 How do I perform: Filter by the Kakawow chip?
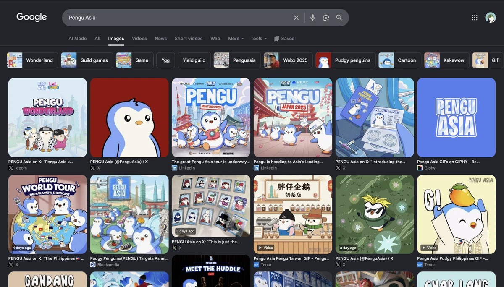(x=446, y=60)
